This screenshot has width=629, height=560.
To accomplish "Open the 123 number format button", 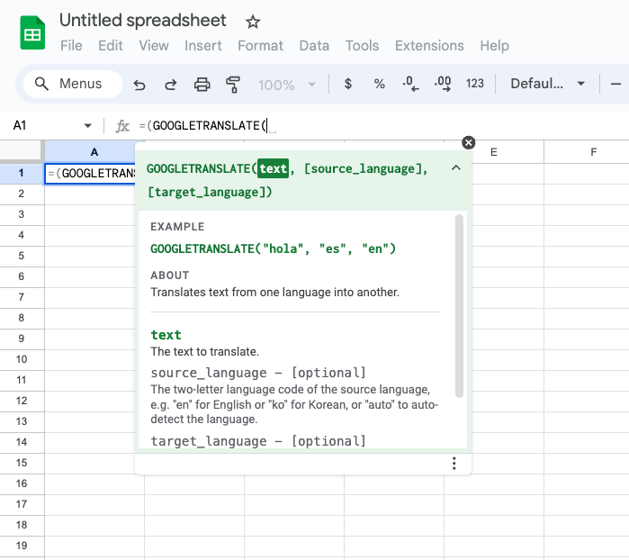I will pos(475,84).
